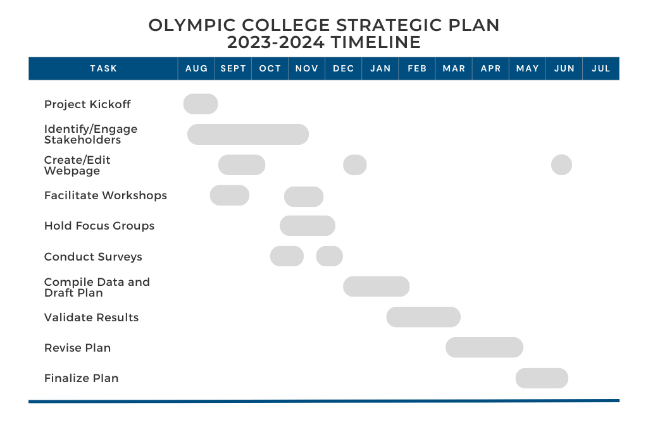
Task: Click the Project Kickoff timeline bar
Action: [201, 104]
